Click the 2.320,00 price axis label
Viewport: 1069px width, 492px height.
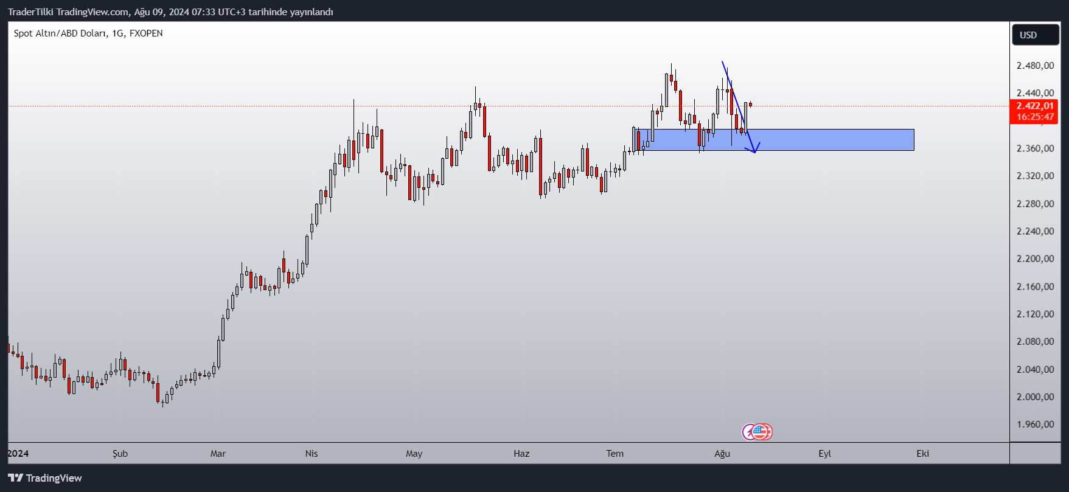click(x=1035, y=176)
